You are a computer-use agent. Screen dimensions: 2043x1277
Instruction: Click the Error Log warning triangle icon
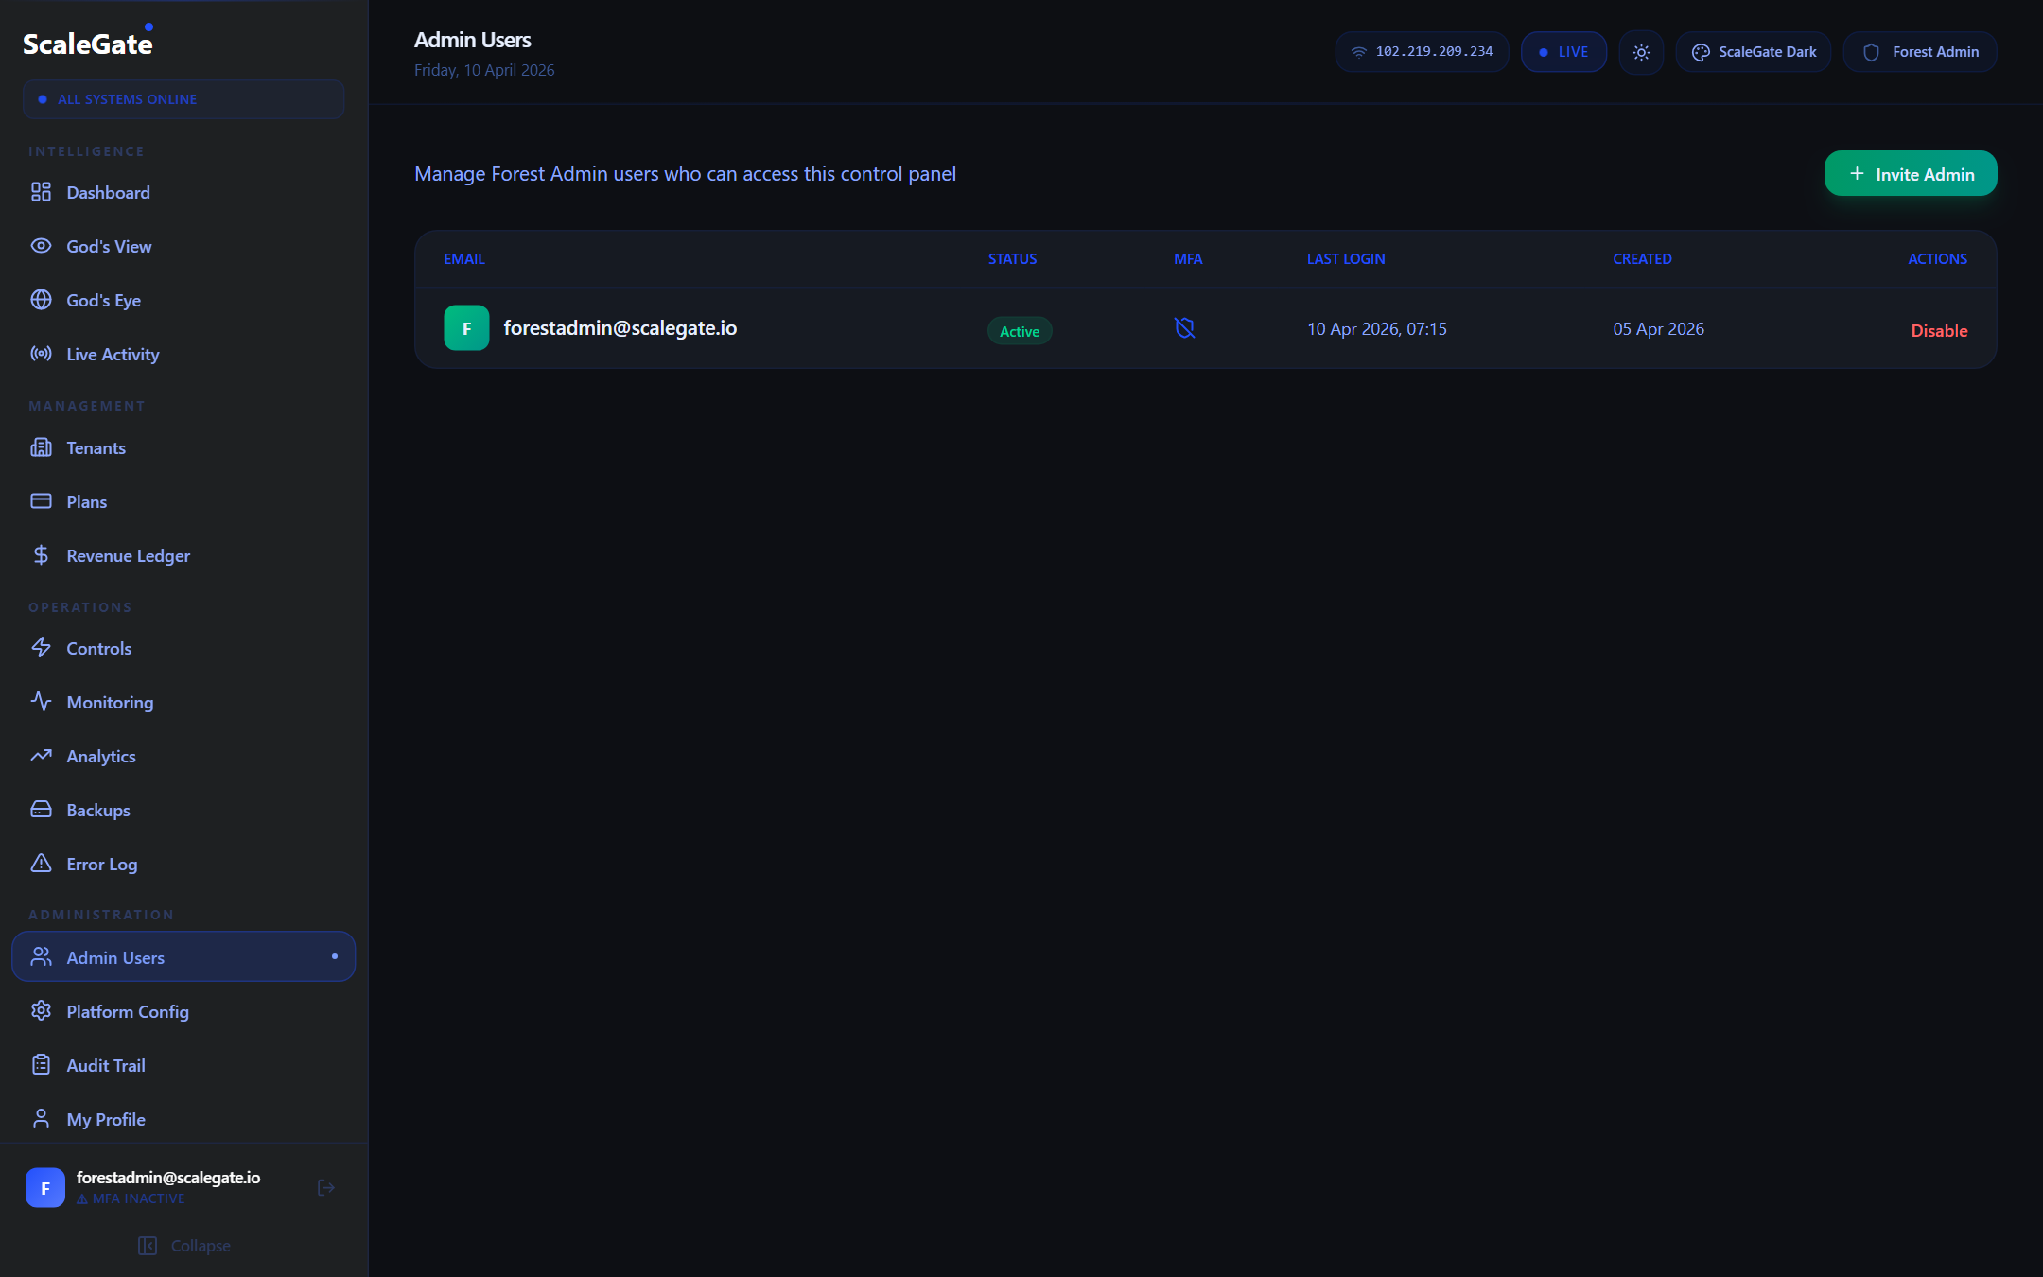tap(41, 864)
